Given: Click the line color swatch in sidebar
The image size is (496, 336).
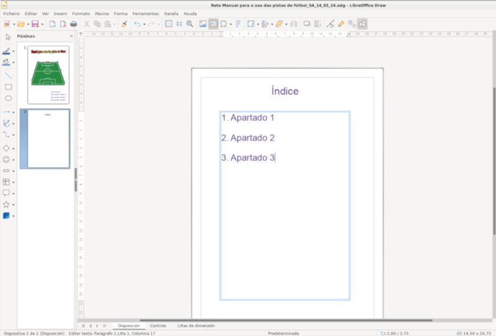Looking at the screenshot, I should (7, 51).
